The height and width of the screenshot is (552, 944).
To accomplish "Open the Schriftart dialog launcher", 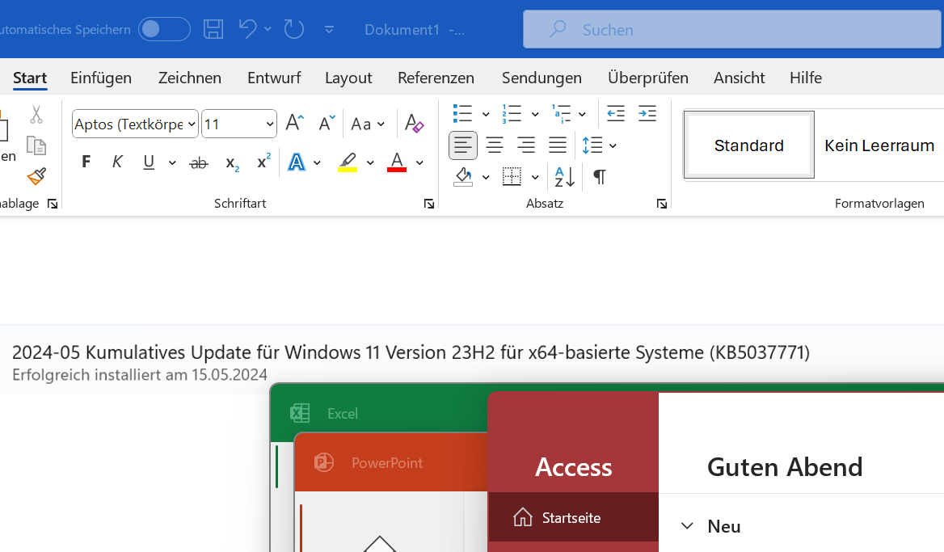I will tap(428, 204).
